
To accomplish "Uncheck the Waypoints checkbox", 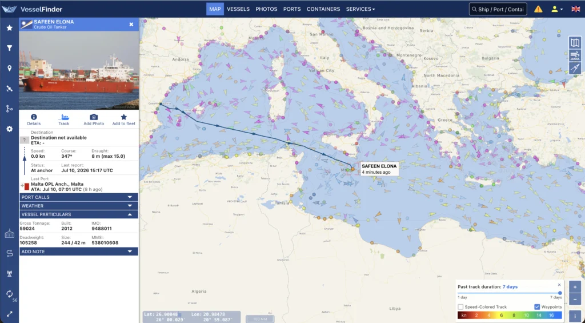I will click(x=537, y=307).
